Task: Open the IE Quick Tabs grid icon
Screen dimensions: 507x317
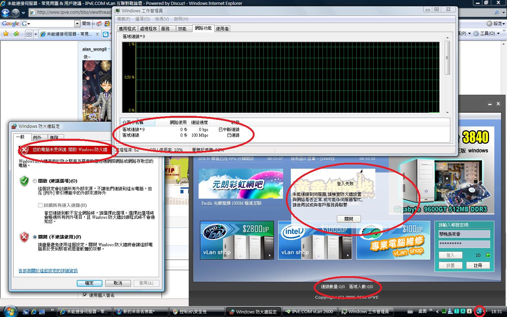Action: point(29,34)
